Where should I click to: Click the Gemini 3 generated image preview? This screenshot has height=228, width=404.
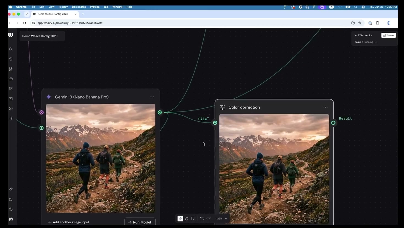pos(101,158)
